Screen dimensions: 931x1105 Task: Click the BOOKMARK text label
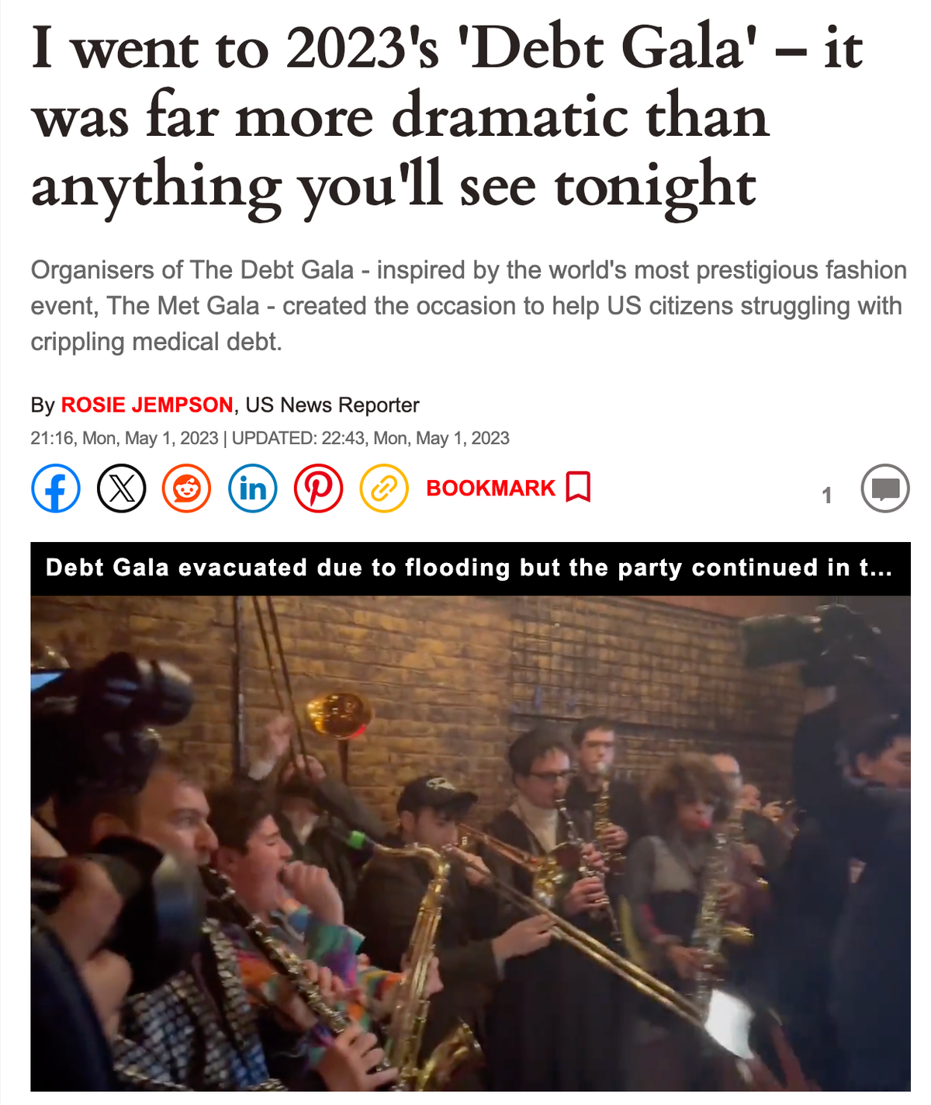point(490,488)
